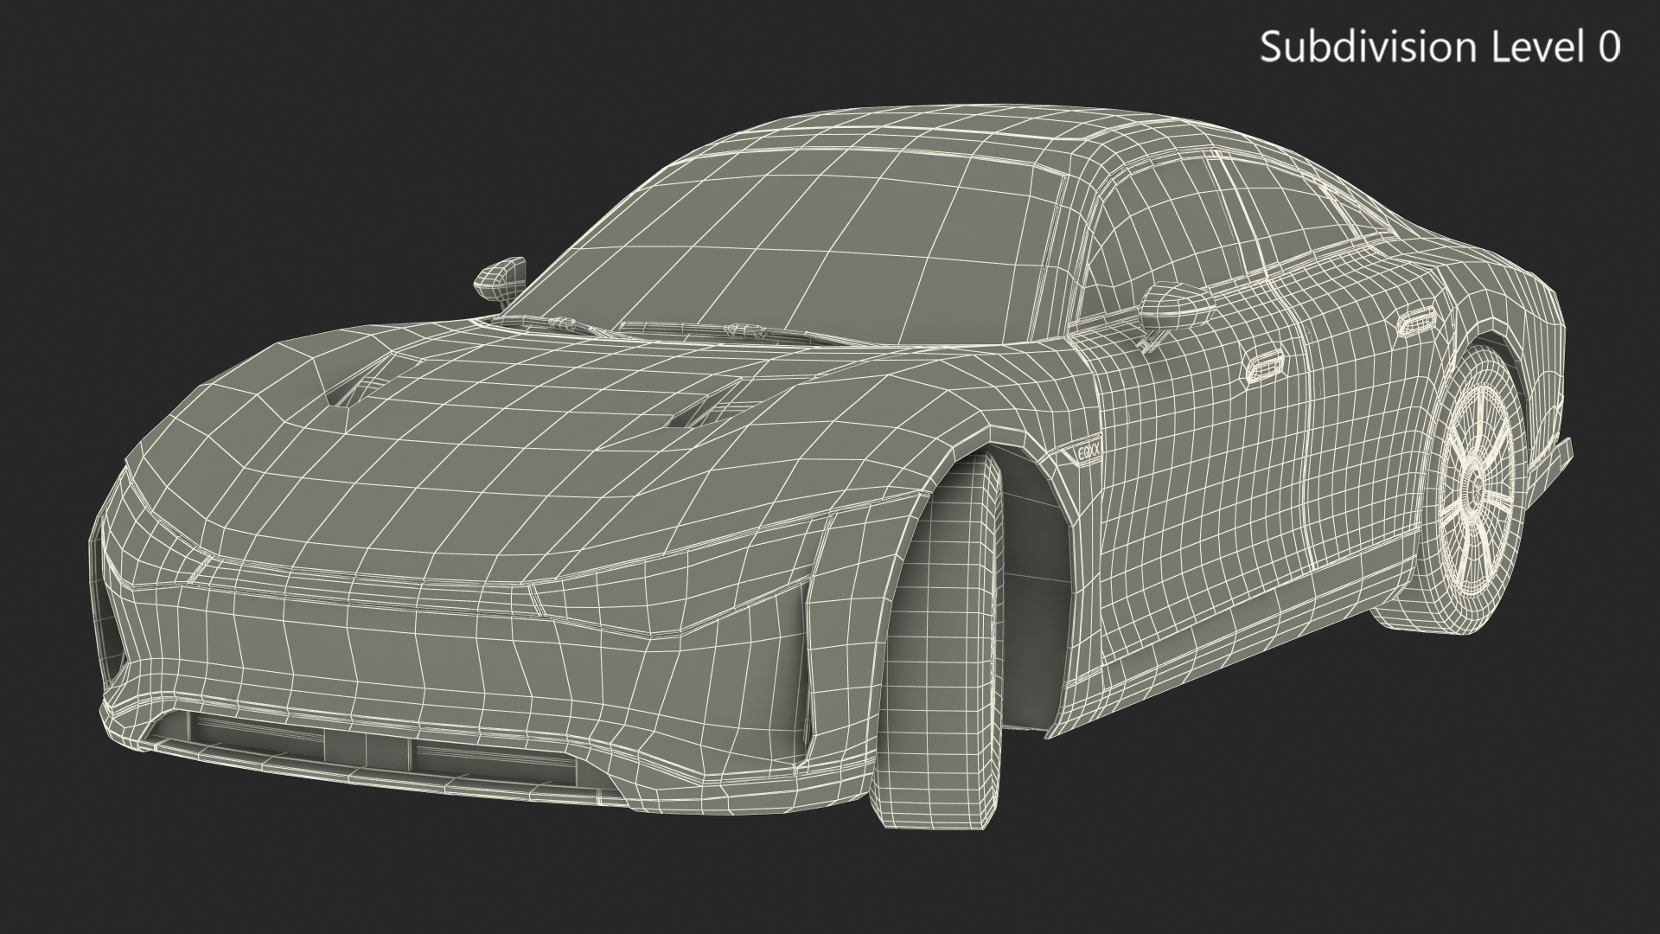Select the right windshield wiper
This screenshot has height=934, width=1660.
point(735,330)
